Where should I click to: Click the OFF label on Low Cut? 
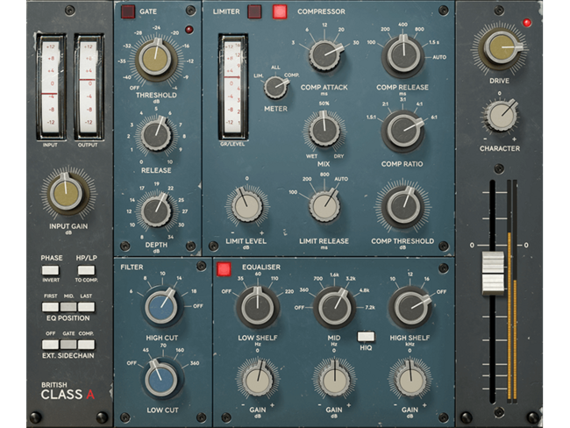[x=132, y=363]
